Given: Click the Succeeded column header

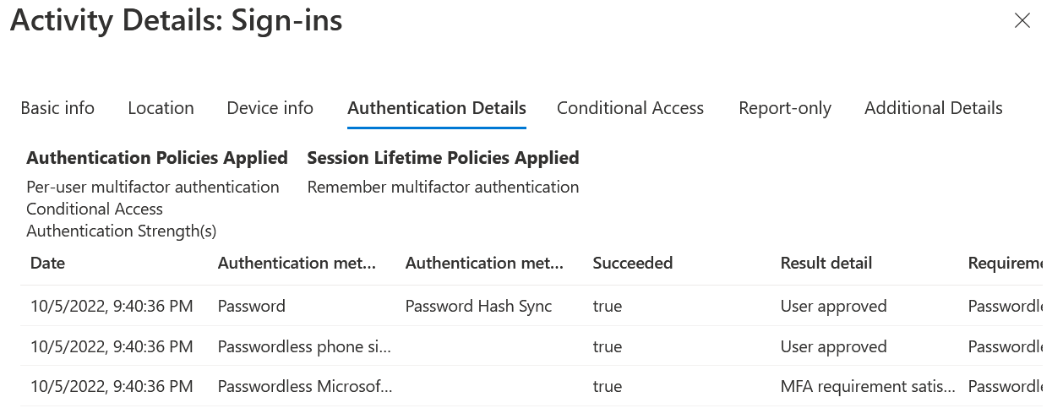Looking at the screenshot, I should (632, 263).
